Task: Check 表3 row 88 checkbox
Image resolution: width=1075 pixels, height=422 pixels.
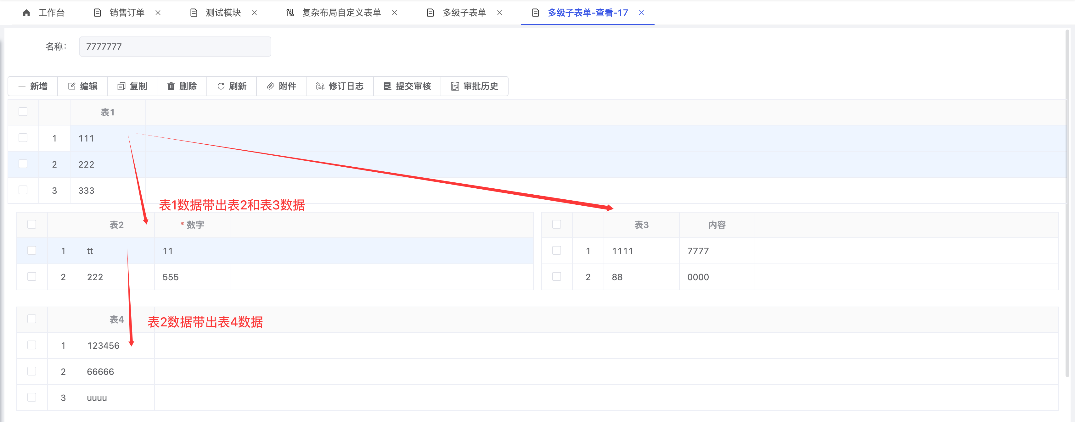Action: [x=557, y=276]
